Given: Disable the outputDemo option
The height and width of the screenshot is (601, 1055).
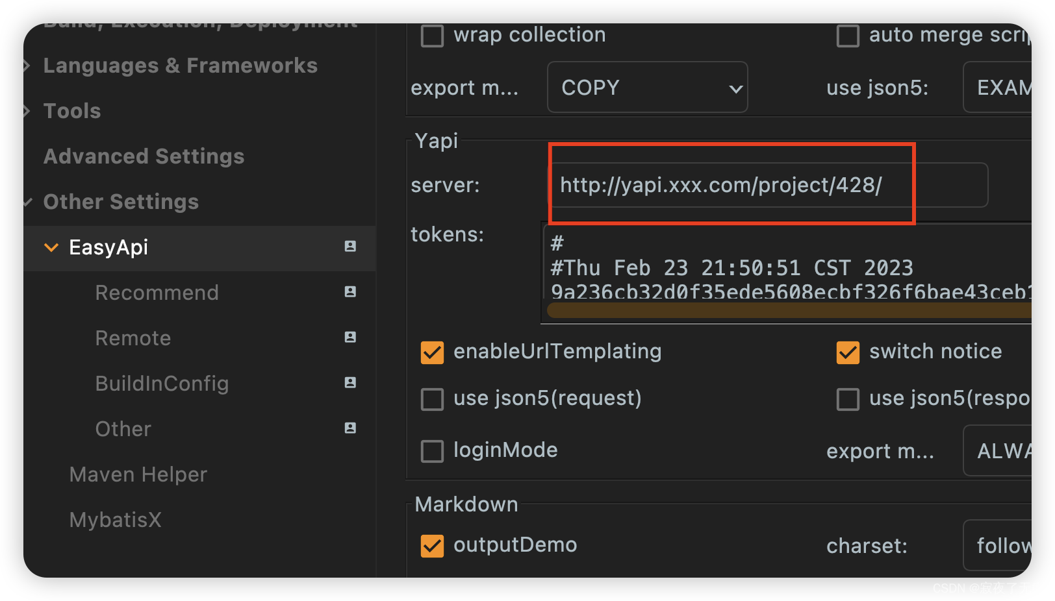Looking at the screenshot, I should click(x=431, y=546).
